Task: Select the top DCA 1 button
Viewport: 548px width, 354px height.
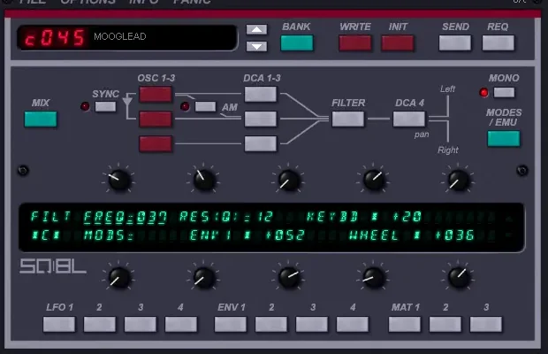Action: 261,94
